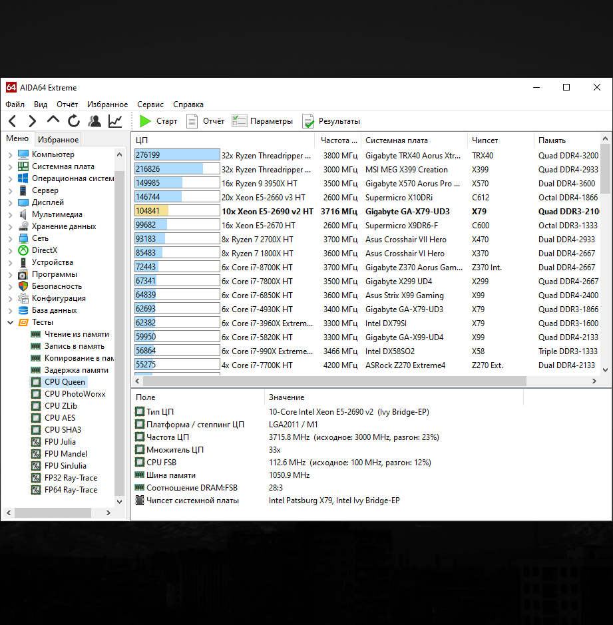Image resolution: width=613 pixels, height=625 pixels.
Task: Expand the Дисплей tree node
Action: pyautogui.click(x=11, y=202)
